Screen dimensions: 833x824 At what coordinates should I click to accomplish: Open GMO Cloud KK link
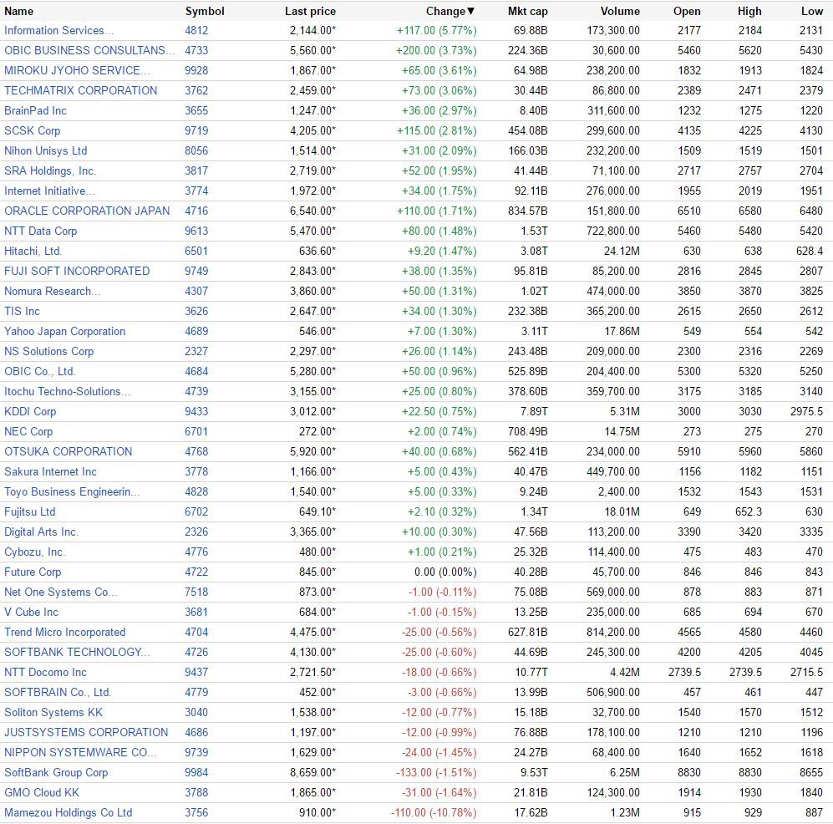pyautogui.click(x=42, y=792)
